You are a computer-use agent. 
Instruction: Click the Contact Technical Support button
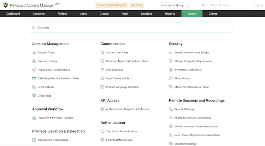point(112,5)
